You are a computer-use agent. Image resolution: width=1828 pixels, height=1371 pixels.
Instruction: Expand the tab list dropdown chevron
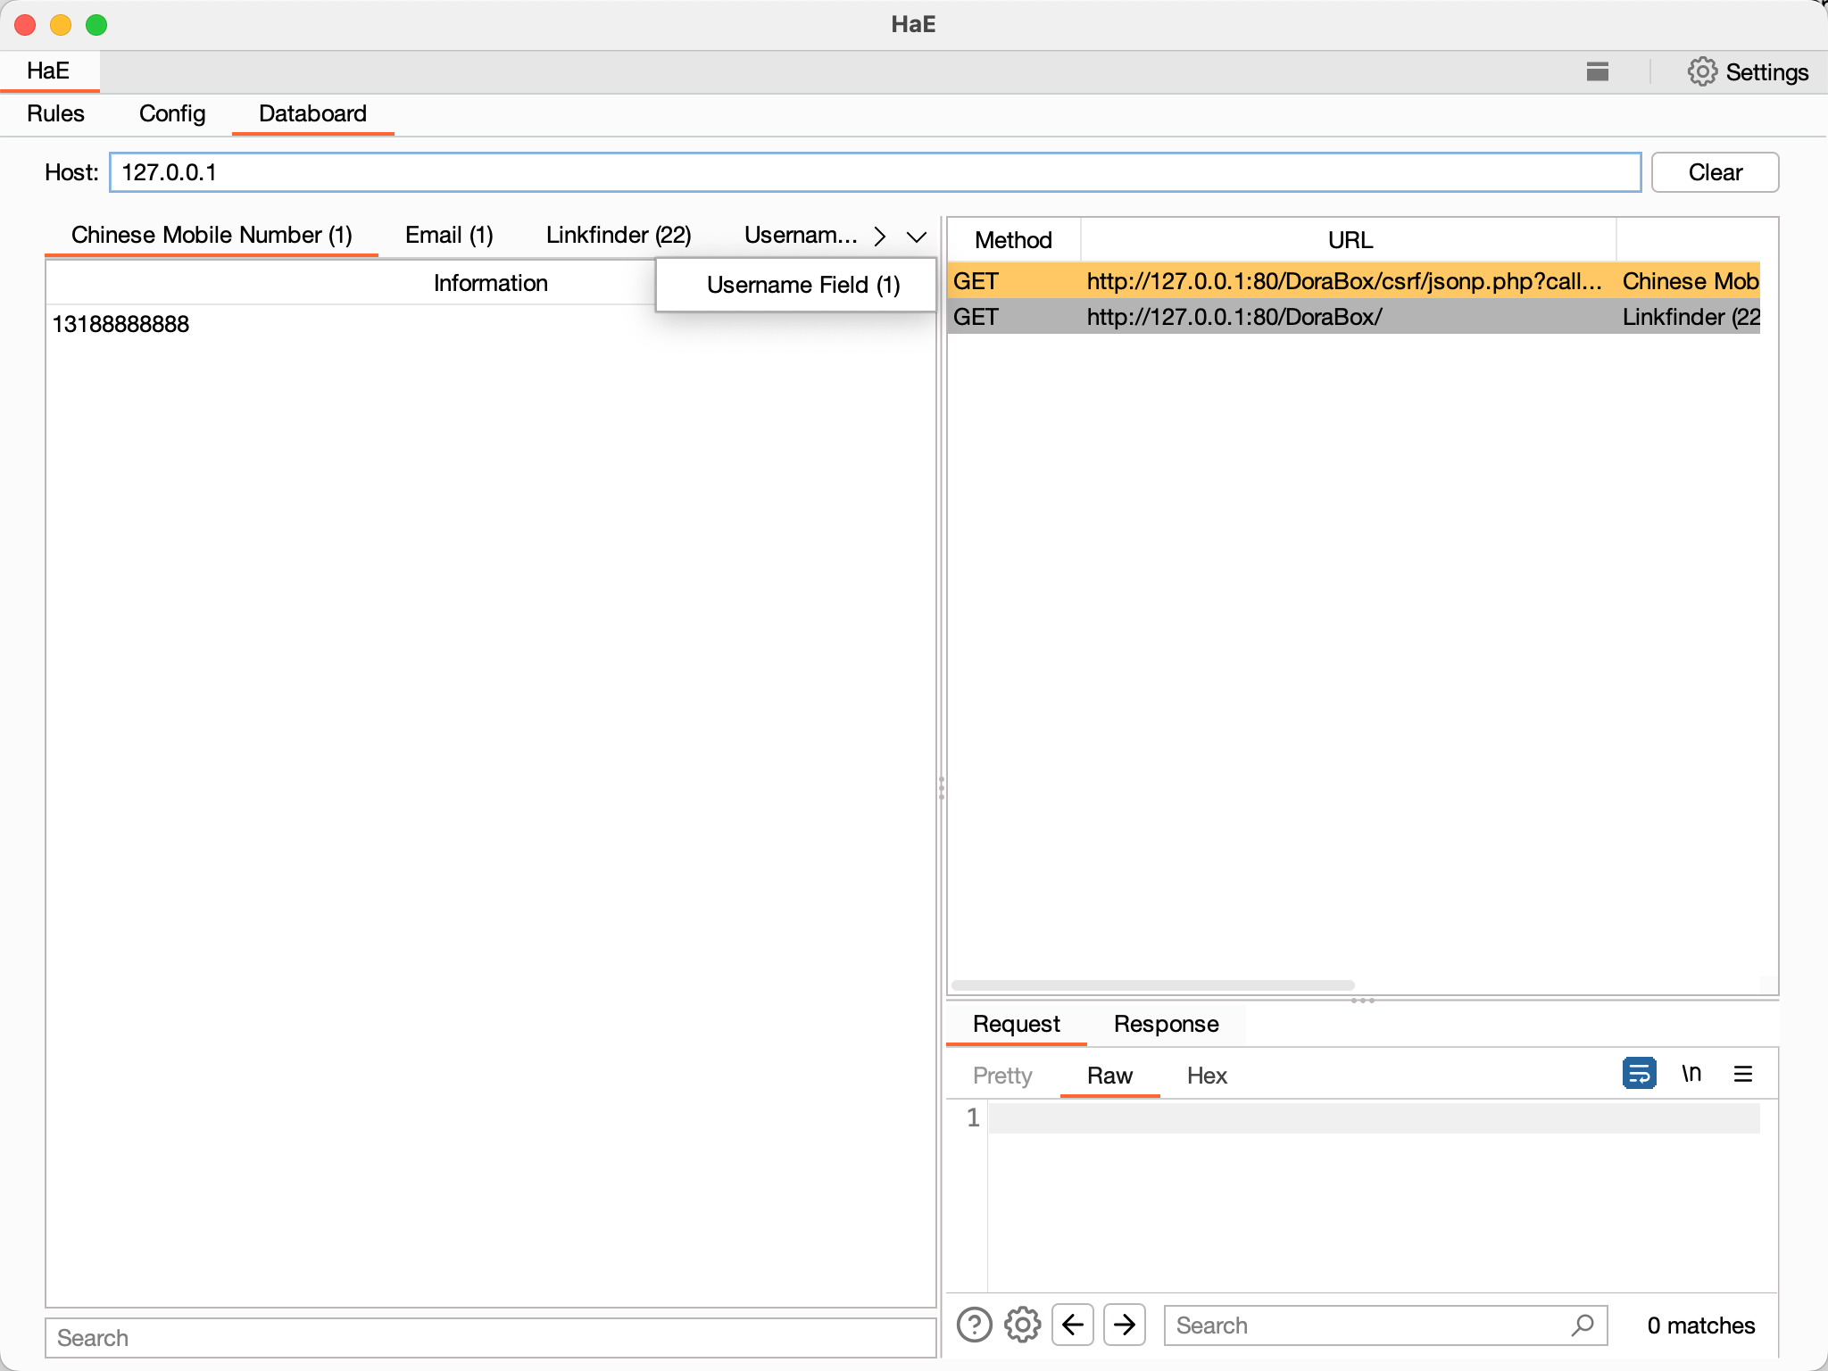click(x=916, y=237)
